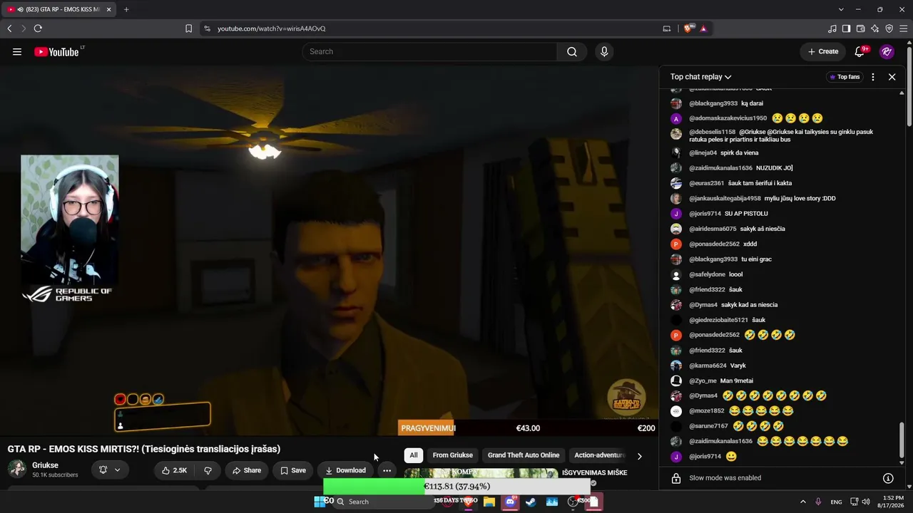
Task: Click the taskbar microphone tray icon
Action: pos(818,502)
